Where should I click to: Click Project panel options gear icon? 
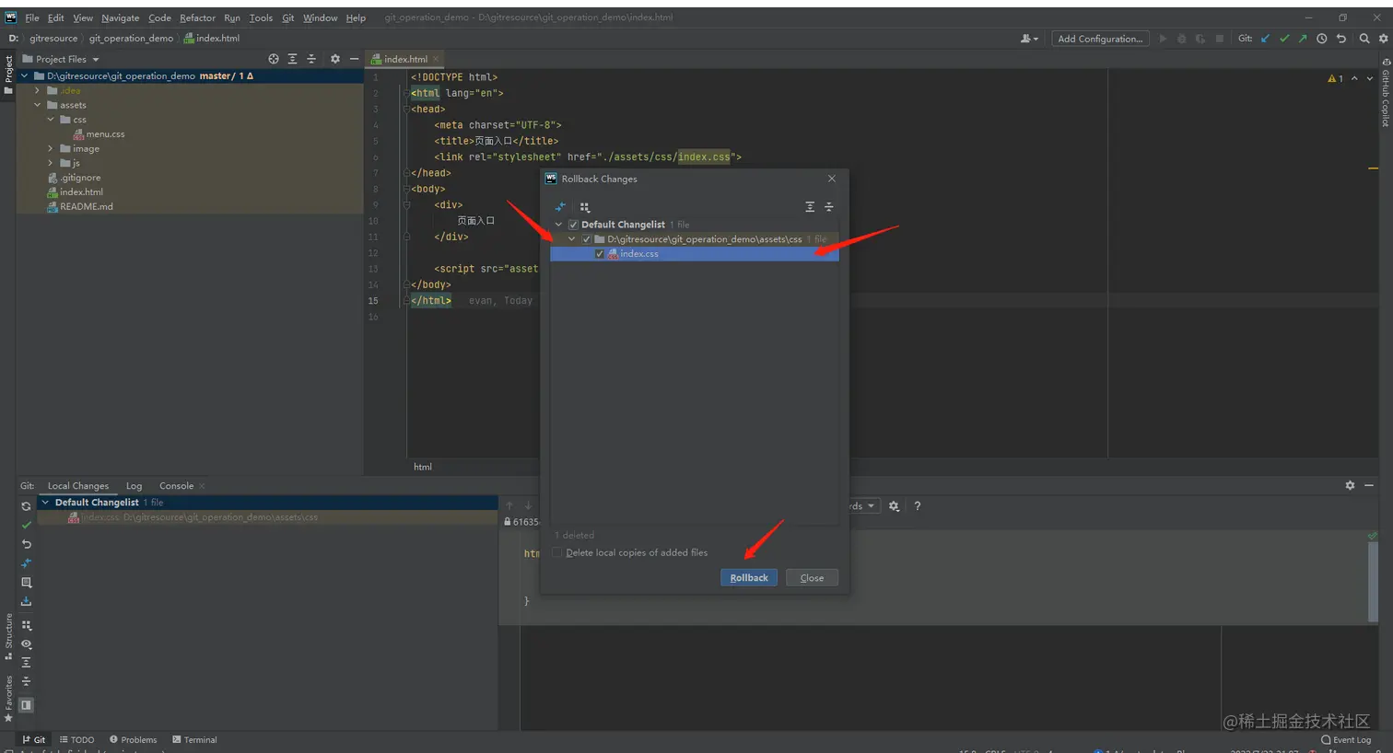coord(334,59)
